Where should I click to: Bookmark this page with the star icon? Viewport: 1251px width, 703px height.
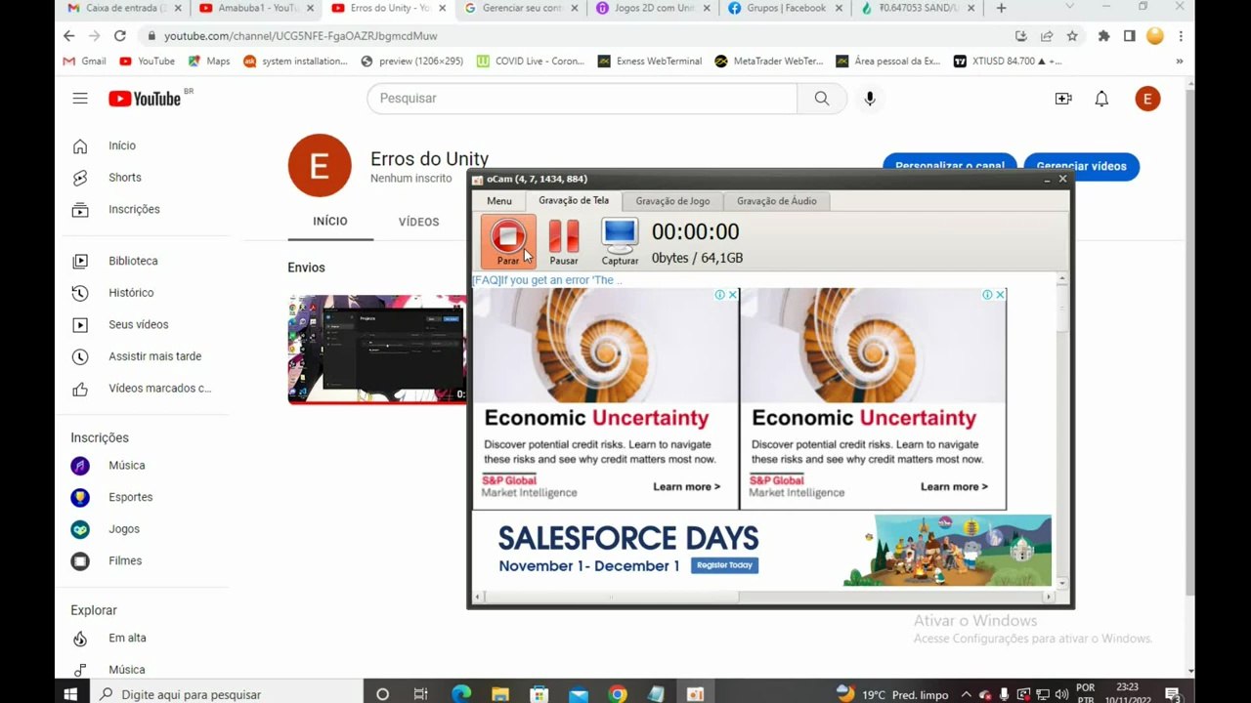click(1072, 36)
